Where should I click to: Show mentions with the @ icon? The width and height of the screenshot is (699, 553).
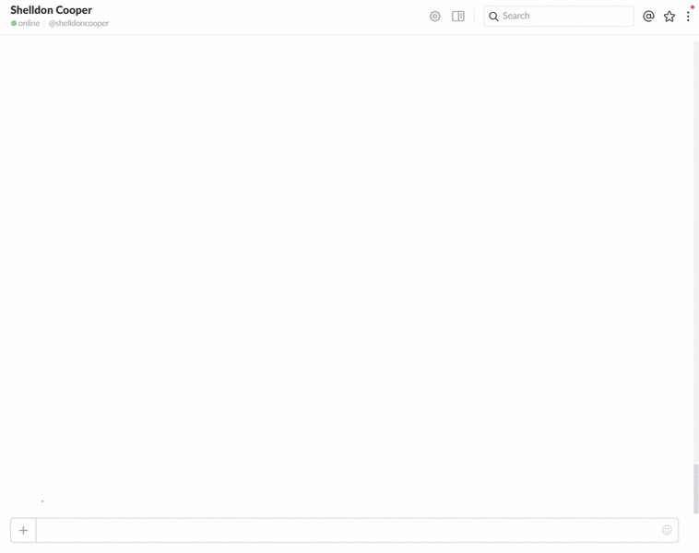648,17
